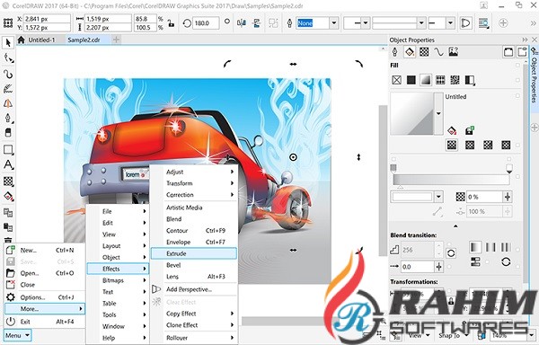This screenshot has height=345, width=539.
Task: Choose Extrude from the Effects submenu
Action: (194, 253)
